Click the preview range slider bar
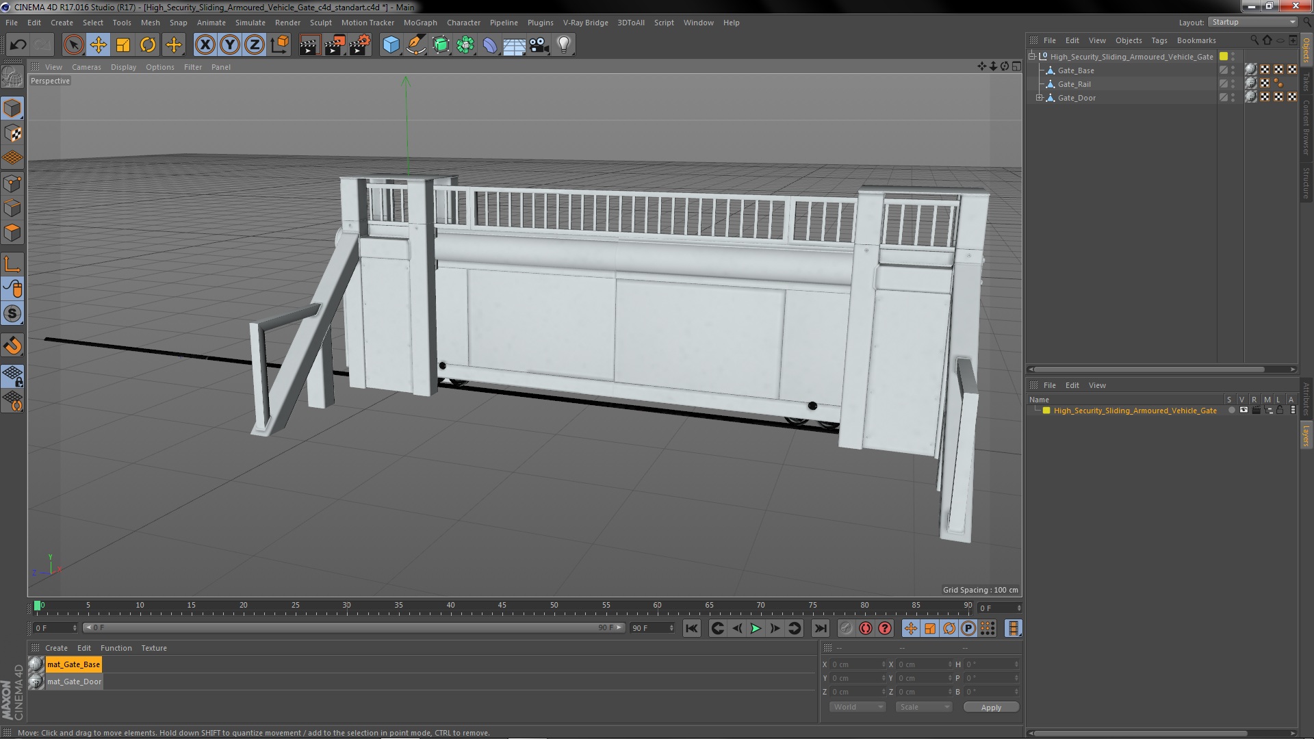Viewport: 1314px width, 739px height. (x=354, y=627)
